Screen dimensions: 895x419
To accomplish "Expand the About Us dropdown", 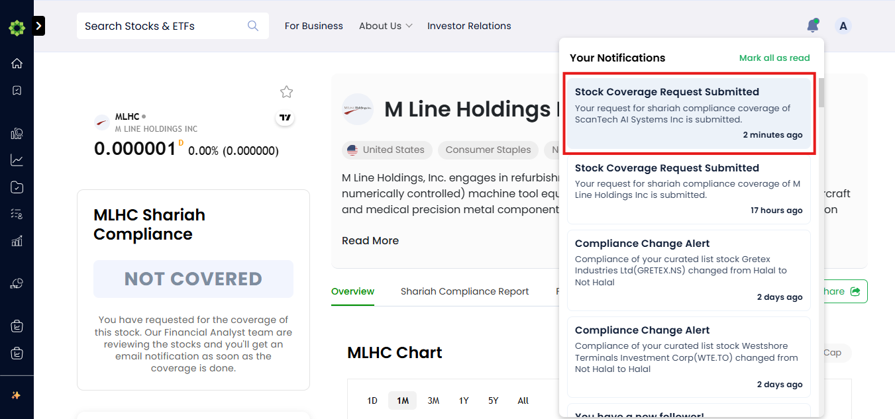I will click(386, 26).
